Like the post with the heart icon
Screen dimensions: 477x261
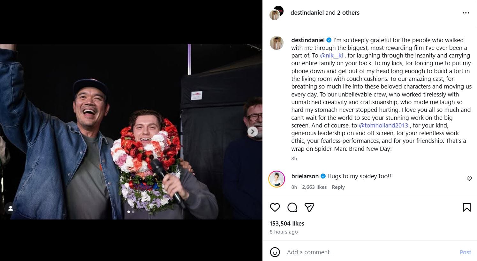pyautogui.click(x=275, y=207)
